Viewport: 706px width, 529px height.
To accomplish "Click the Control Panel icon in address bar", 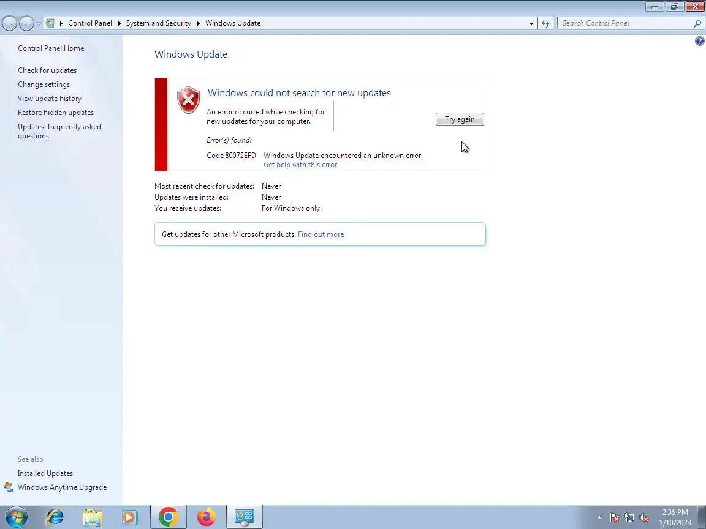I will [50, 23].
